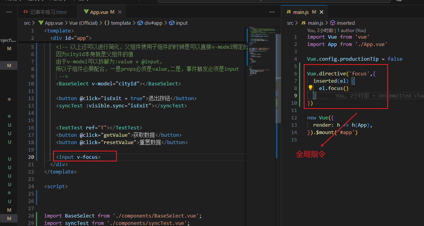Click Vue.directive('focus',{ line

341,74
